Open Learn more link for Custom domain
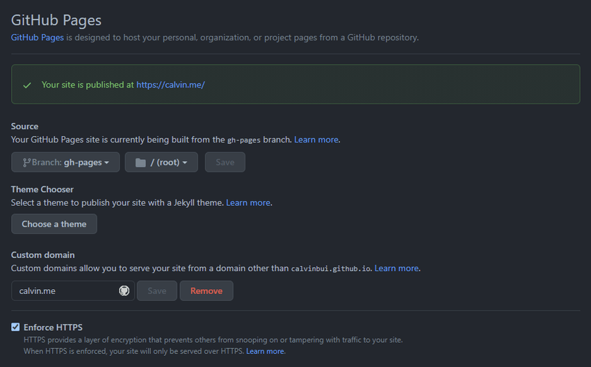Image resolution: width=591 pixels, height=367 pixels. pyautogui.click(x=396, y=268)
